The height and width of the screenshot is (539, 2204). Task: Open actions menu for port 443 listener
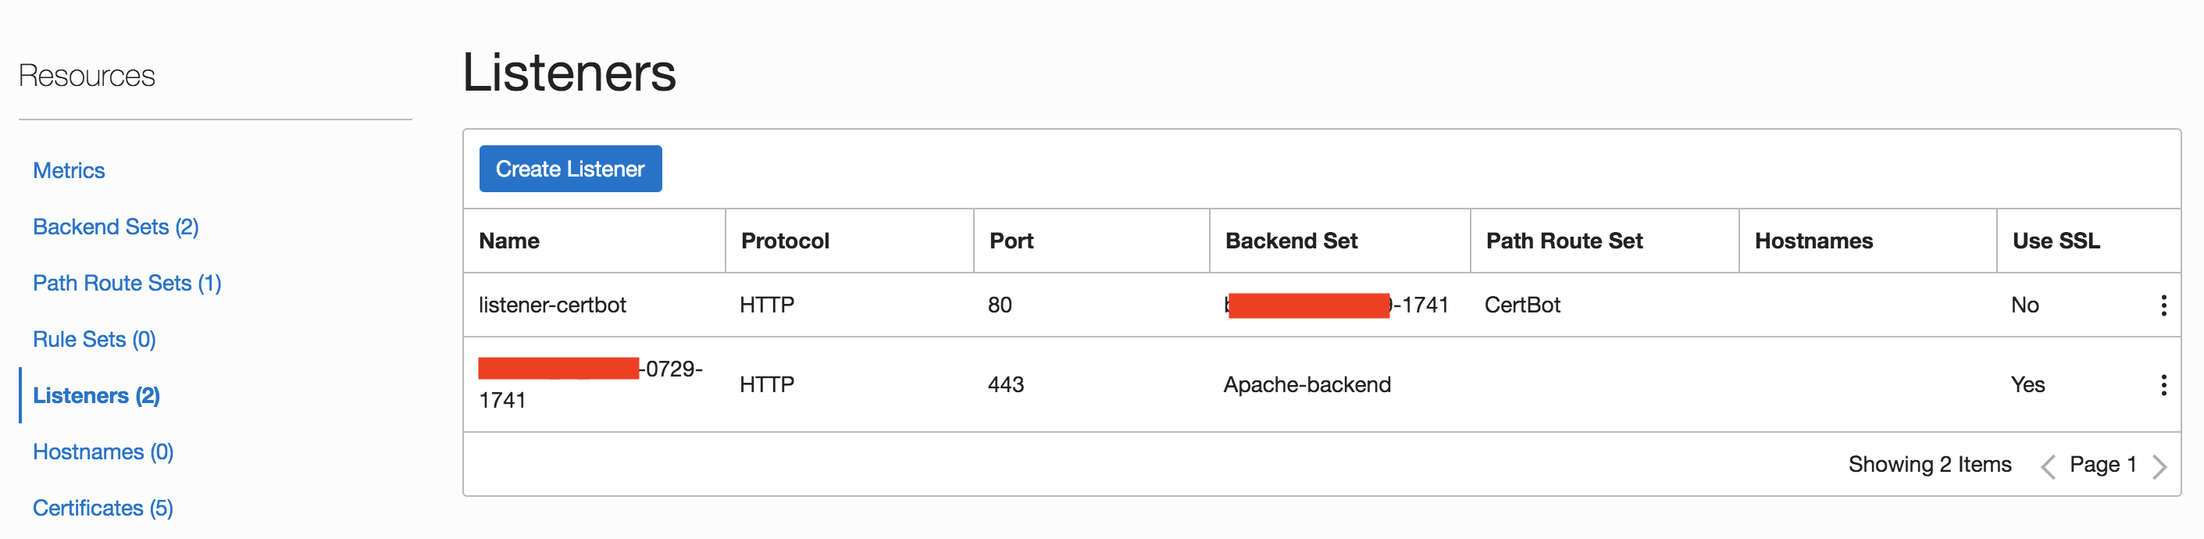tap(2163, 385)
